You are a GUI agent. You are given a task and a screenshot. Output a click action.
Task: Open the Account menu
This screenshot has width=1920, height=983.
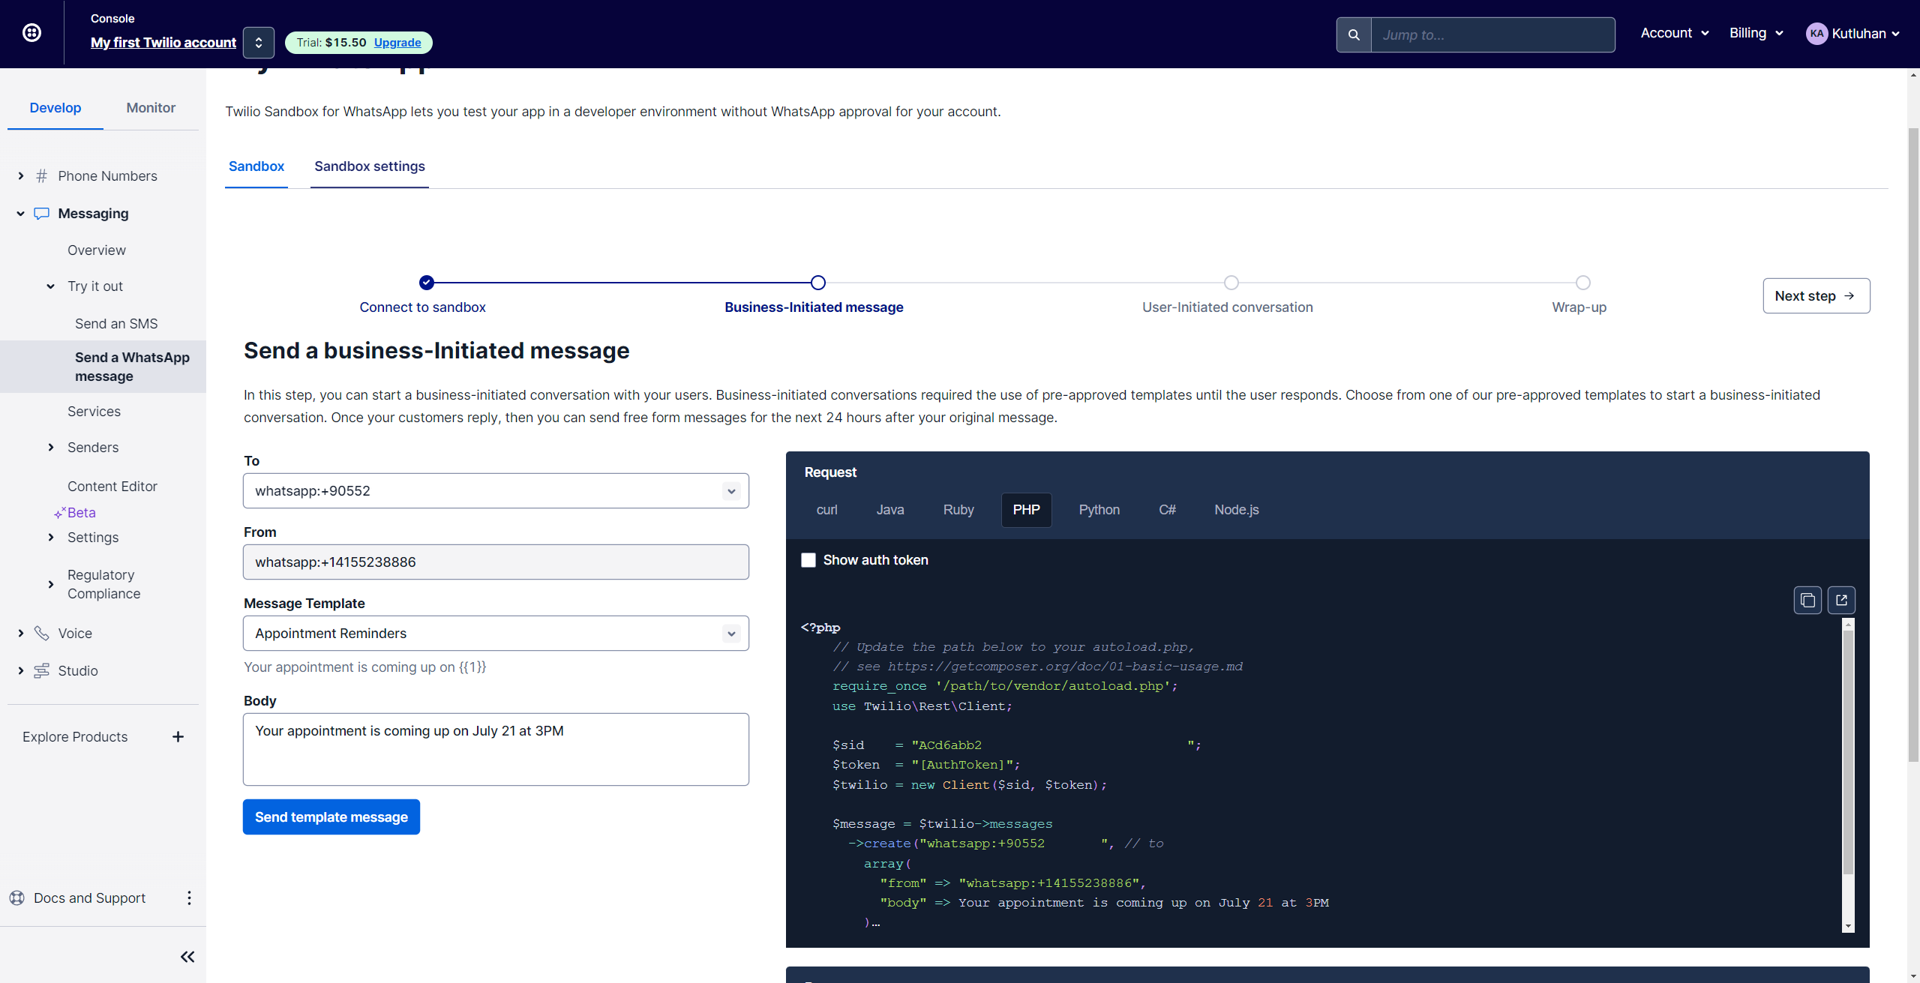click(1674, 33)
